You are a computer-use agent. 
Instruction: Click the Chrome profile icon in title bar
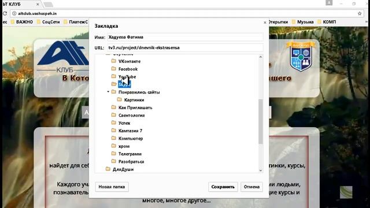click(x=329, y=2)
